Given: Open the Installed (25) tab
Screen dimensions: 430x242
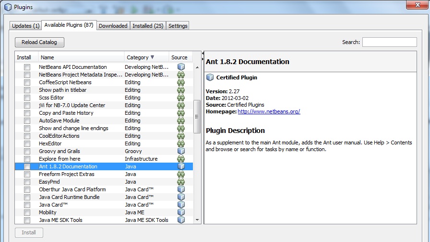Looking at the screenshot, I should click(148, 26).
